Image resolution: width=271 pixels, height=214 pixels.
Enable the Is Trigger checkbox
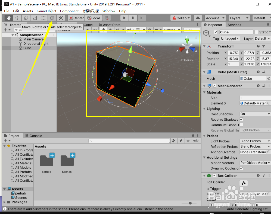241,189
